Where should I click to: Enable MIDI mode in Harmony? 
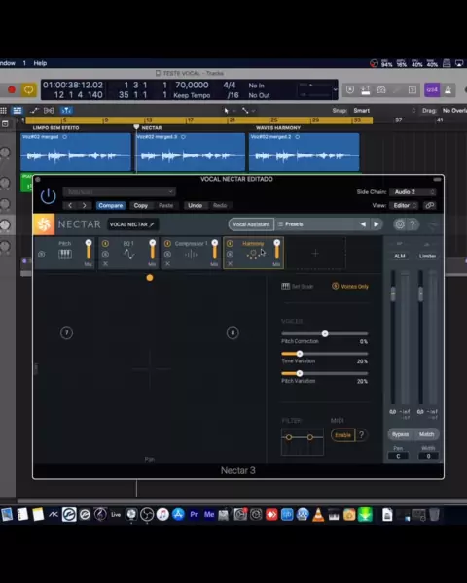(342, 435)
